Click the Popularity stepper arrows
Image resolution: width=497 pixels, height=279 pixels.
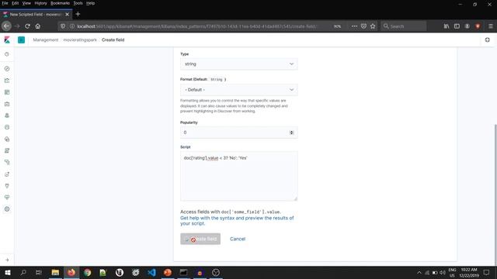click(x=291, y=133)
